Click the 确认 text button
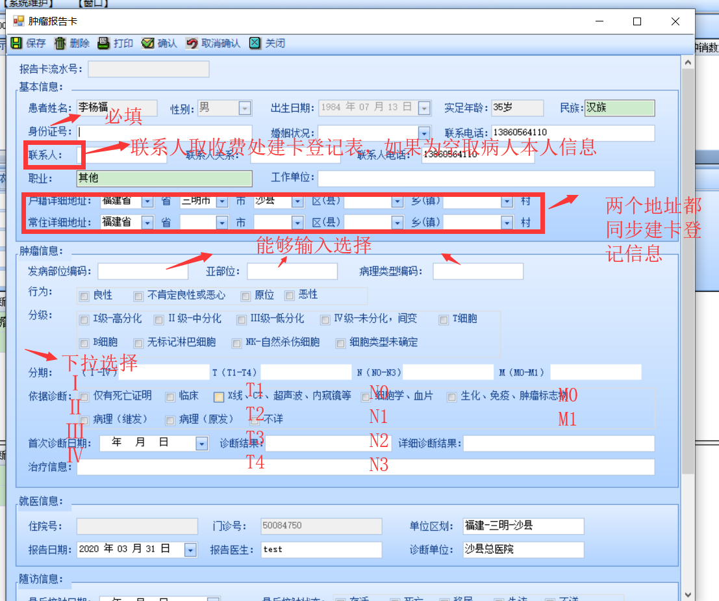 [168, 43]
